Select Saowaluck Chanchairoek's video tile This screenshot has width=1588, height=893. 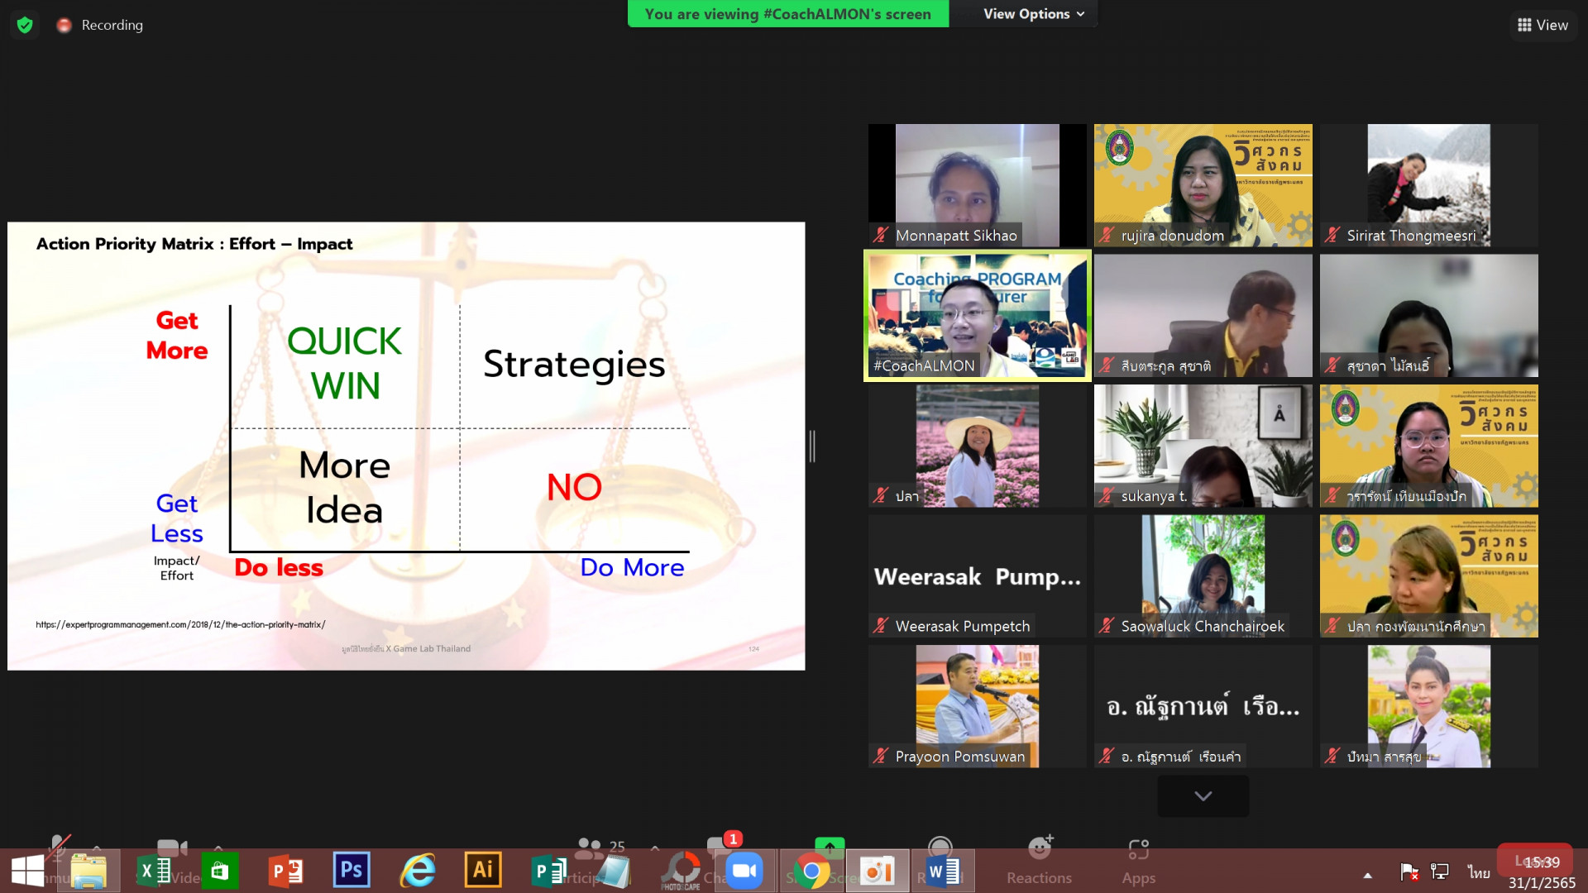[x=1203, y=575]
